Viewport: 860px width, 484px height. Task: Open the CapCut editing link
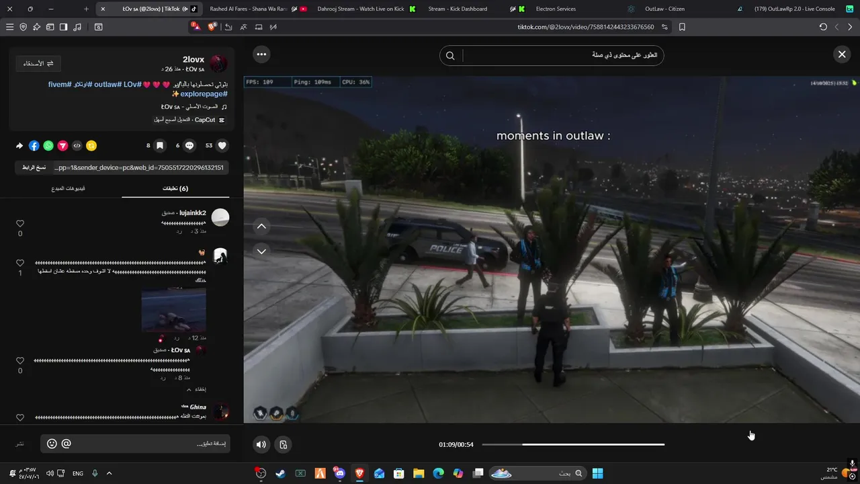(x=189, y=120)
